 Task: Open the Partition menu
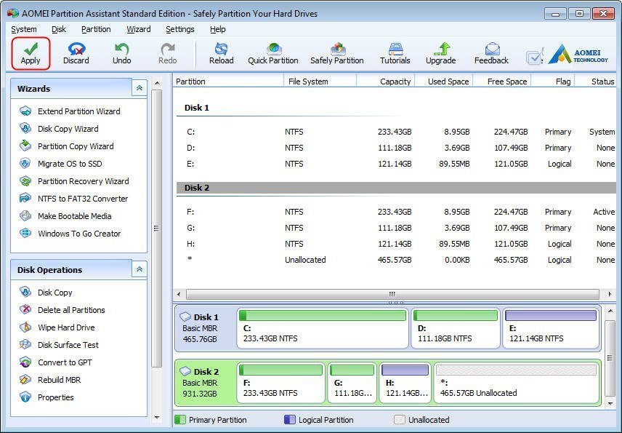click(x=96, y=29)
